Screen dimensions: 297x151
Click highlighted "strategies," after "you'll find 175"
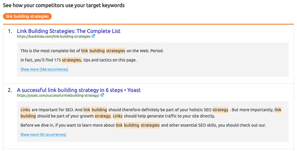72,60
